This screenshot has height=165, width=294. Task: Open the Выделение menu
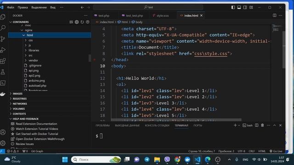click(x=39, y=7)
